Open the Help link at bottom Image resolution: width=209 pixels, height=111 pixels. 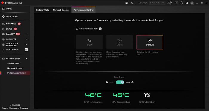[5, 108]
